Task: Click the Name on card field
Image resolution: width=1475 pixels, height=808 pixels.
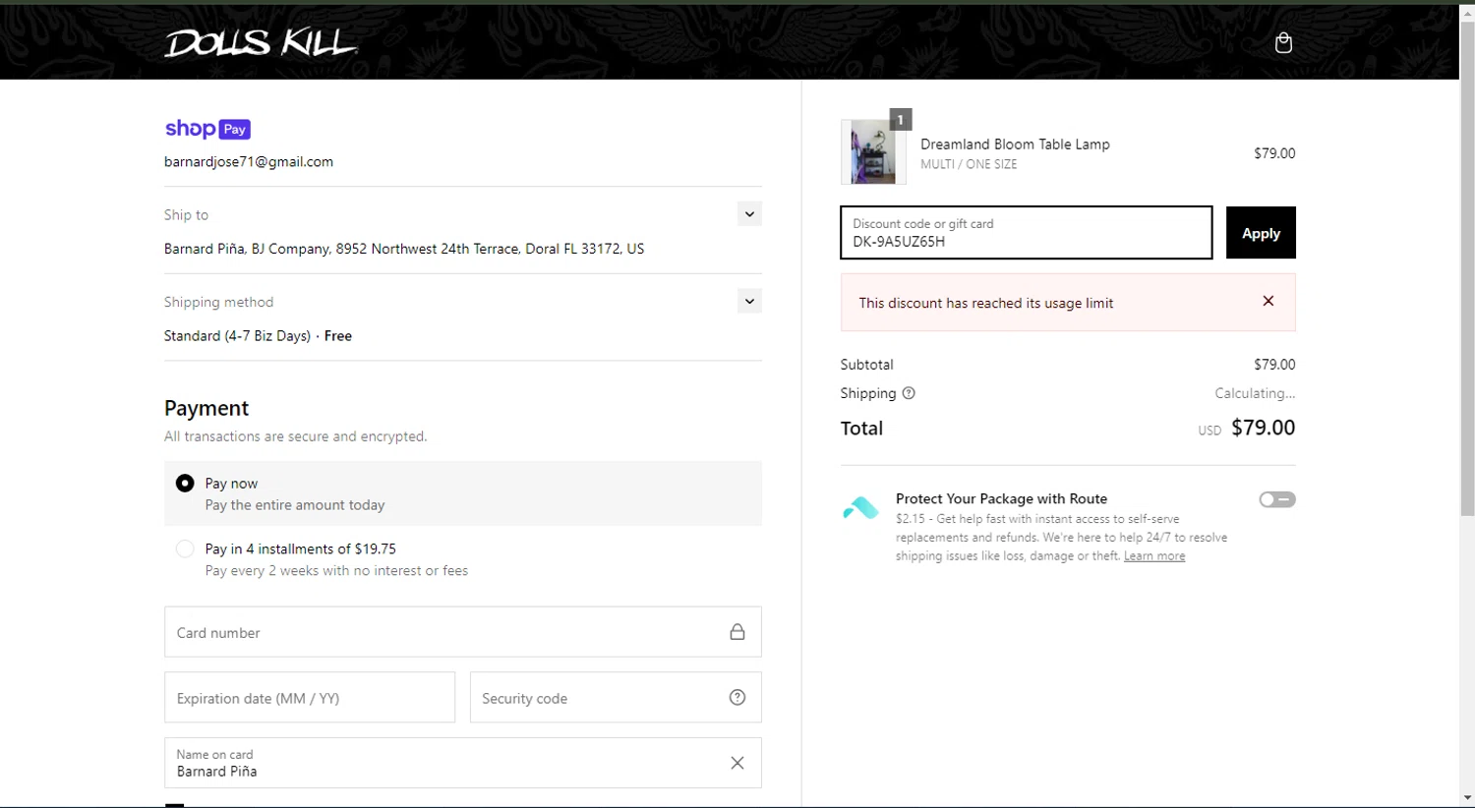Action: 463,763
